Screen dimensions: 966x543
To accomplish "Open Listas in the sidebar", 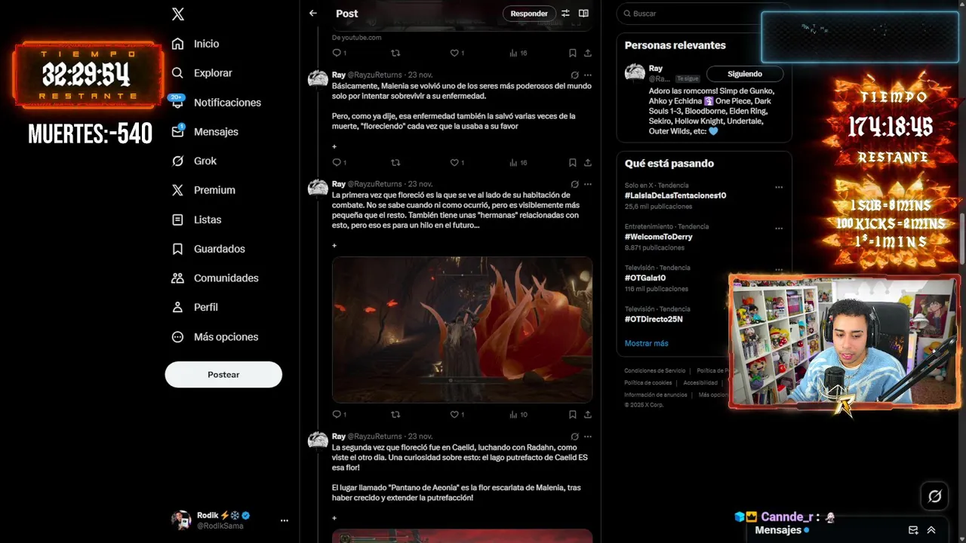I will point(196,219).
